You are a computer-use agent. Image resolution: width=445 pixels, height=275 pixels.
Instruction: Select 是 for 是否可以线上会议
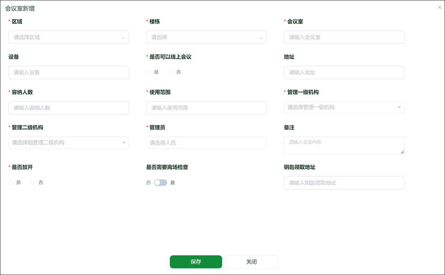(148, 72)
